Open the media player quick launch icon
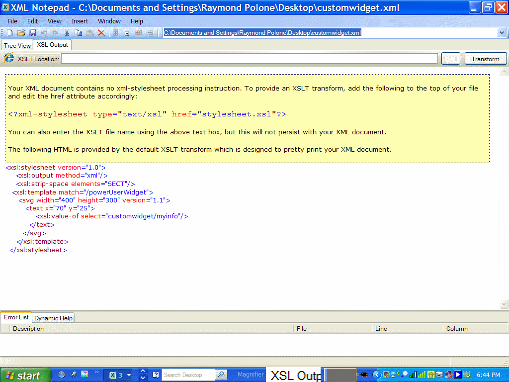Viewport: 509px width, 382px height. coord(73,375)
